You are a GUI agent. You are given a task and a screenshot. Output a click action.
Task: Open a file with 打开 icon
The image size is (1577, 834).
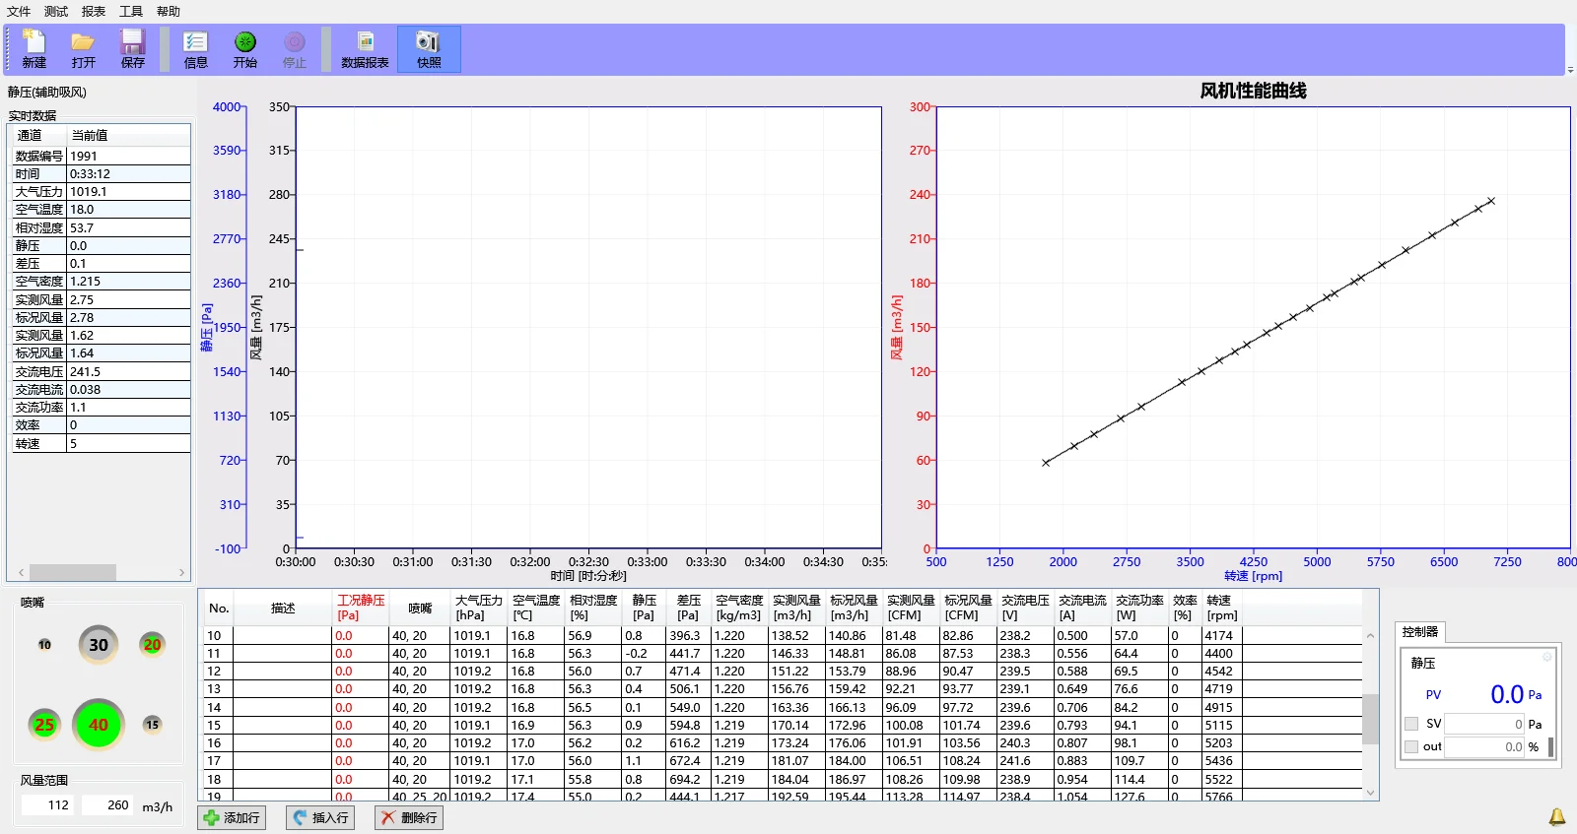pos(84,48)
